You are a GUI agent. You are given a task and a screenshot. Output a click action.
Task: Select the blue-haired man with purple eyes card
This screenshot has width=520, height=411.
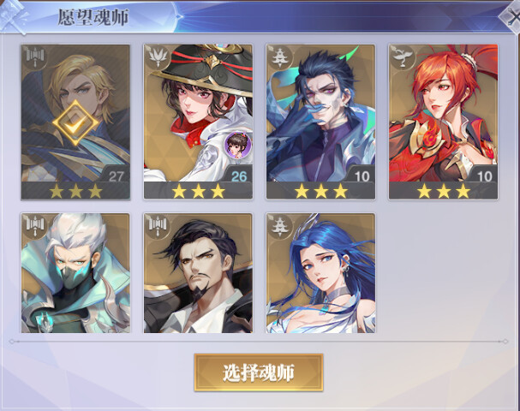click(320, 122)
